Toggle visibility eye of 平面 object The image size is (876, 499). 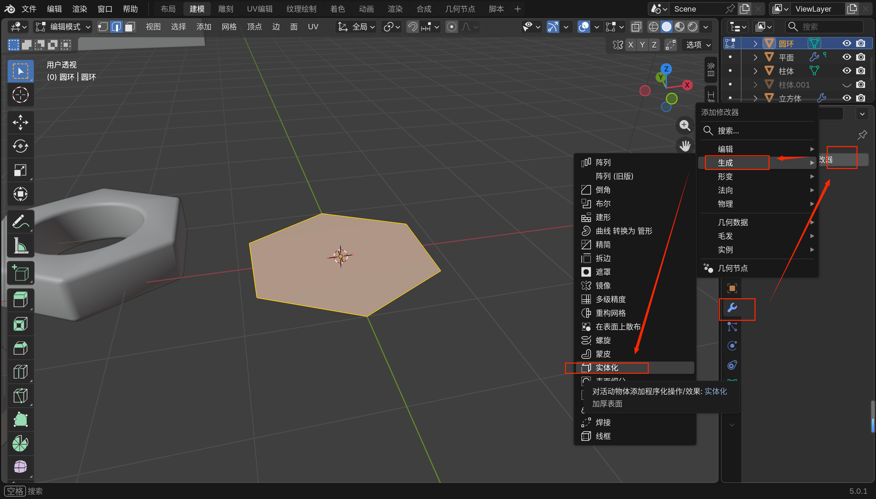pos(847,57)
